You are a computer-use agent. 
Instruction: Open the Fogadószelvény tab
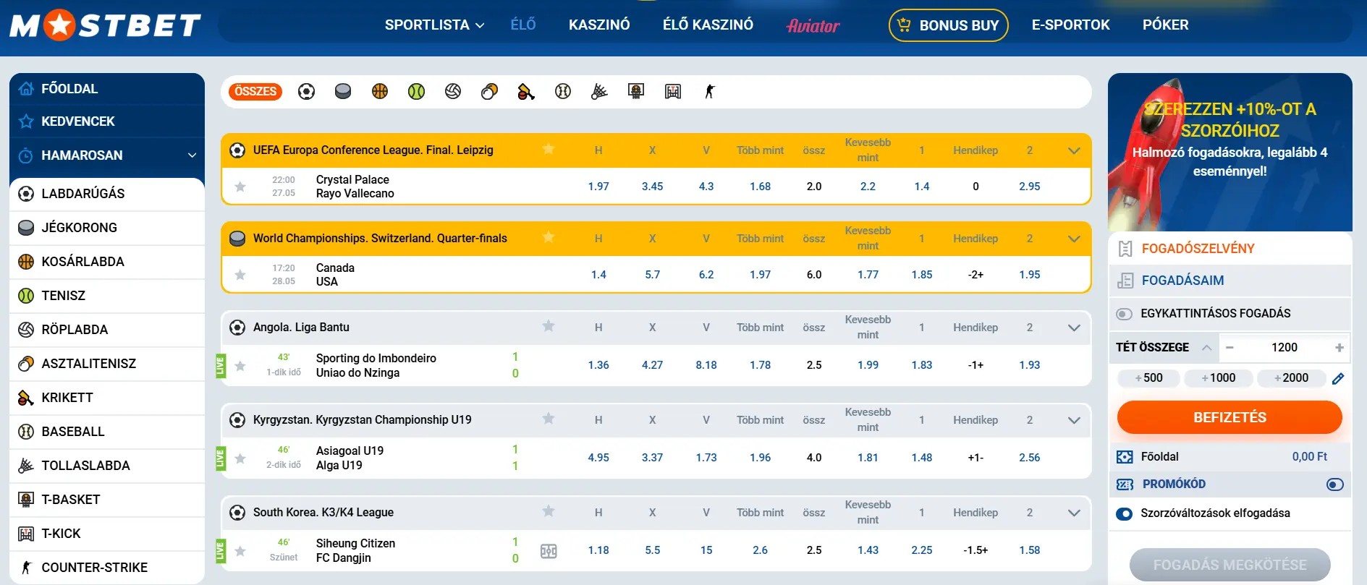click(x=1230, y=249)
